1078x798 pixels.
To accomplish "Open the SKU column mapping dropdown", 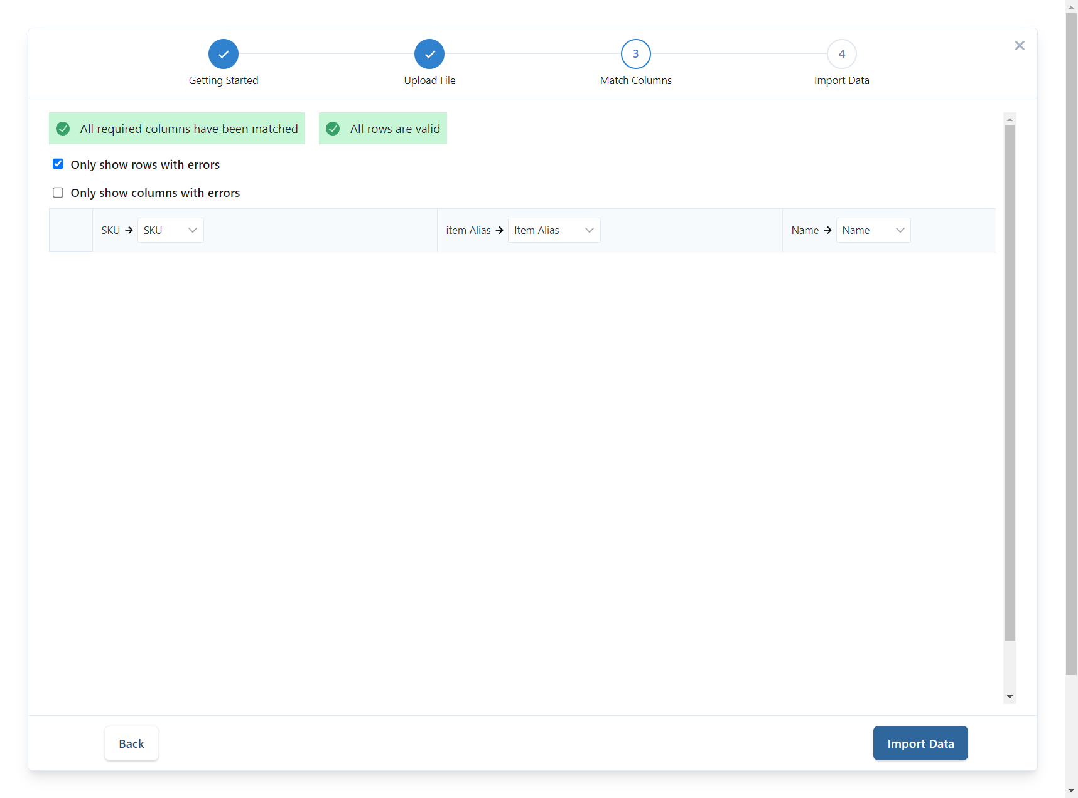I will (x=170, y=230).
